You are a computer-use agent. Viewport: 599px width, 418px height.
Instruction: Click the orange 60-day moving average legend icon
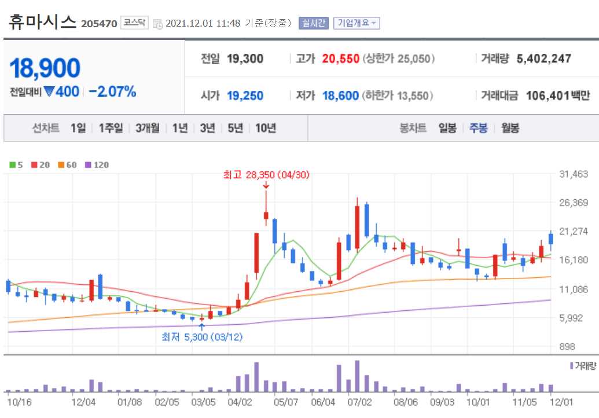[x=61, y=164]
